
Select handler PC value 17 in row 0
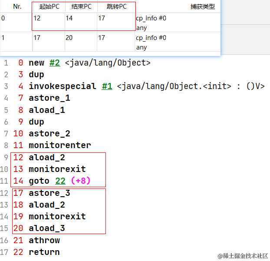pyautogui.click(x=102, y=18)
